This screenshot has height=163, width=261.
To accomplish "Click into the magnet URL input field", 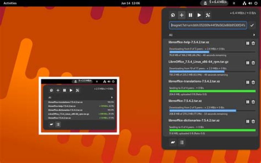I will [208, 25].
